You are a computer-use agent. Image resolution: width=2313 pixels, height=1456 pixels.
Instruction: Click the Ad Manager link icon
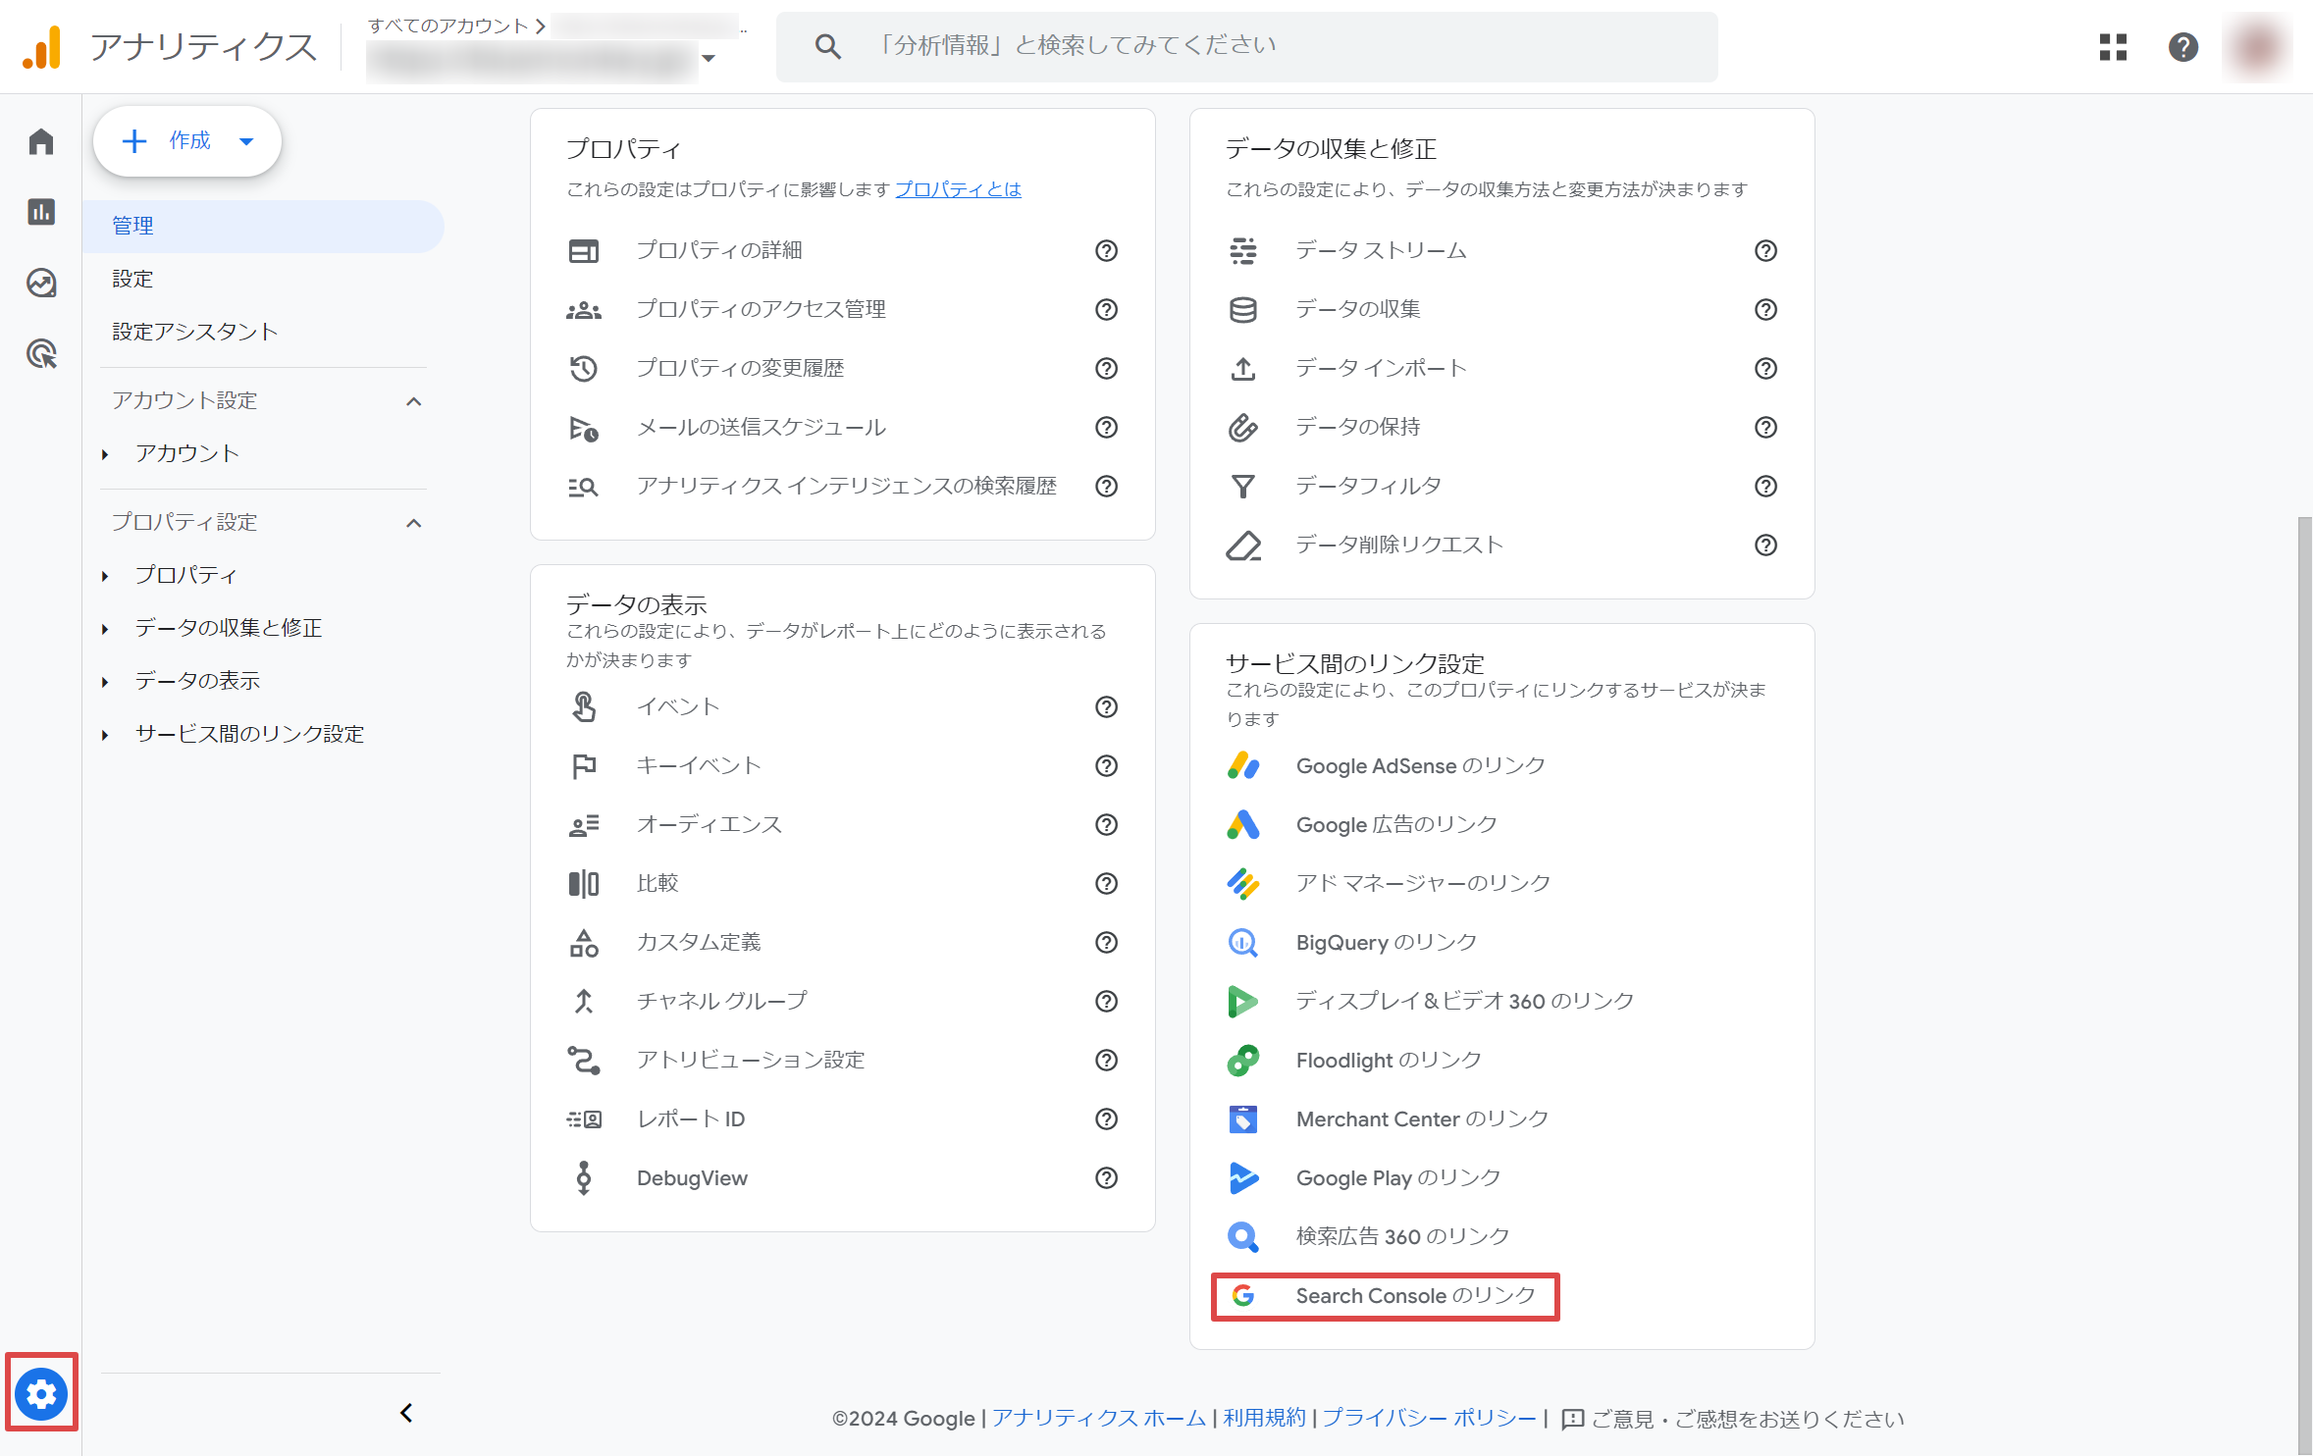(1243, 883)
